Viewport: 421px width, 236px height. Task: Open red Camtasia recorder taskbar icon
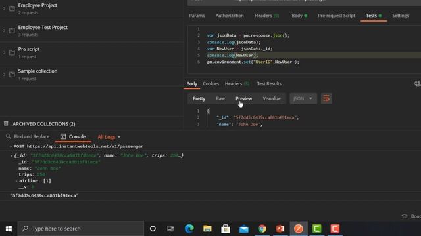click(x=335, y=229)
